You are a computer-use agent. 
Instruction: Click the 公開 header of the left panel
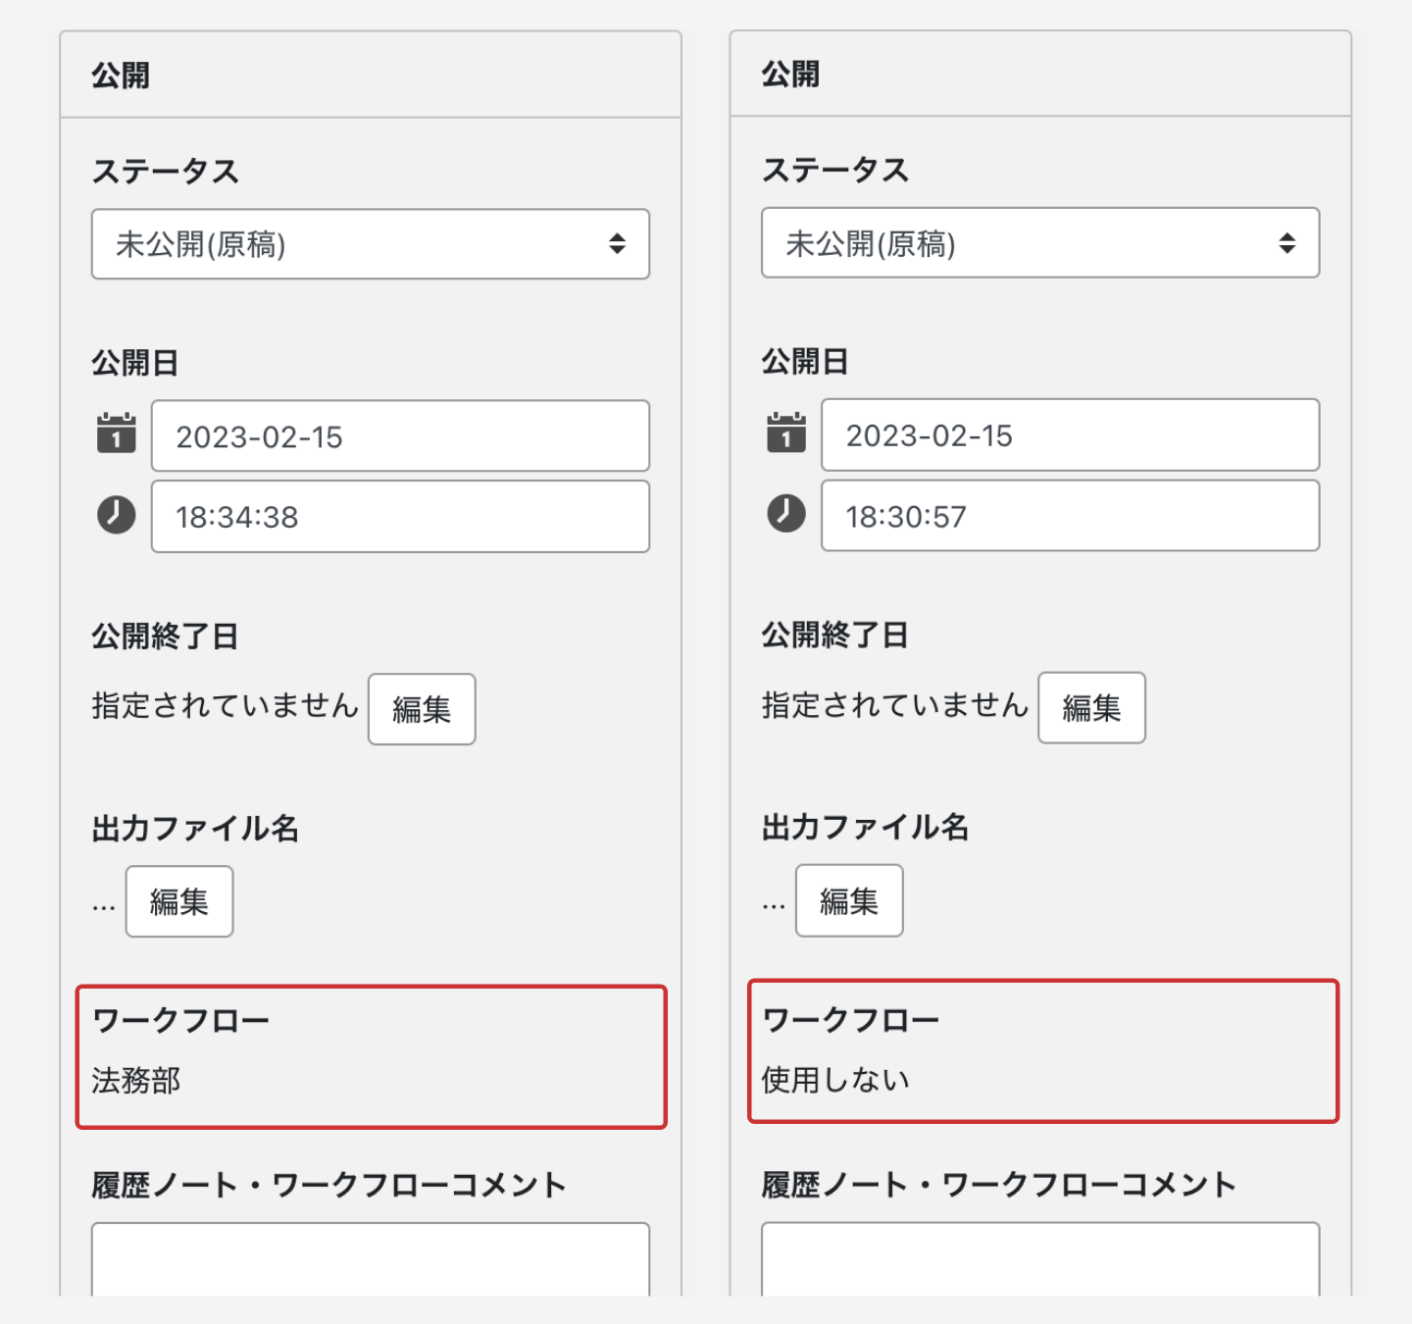pos(121,76)
